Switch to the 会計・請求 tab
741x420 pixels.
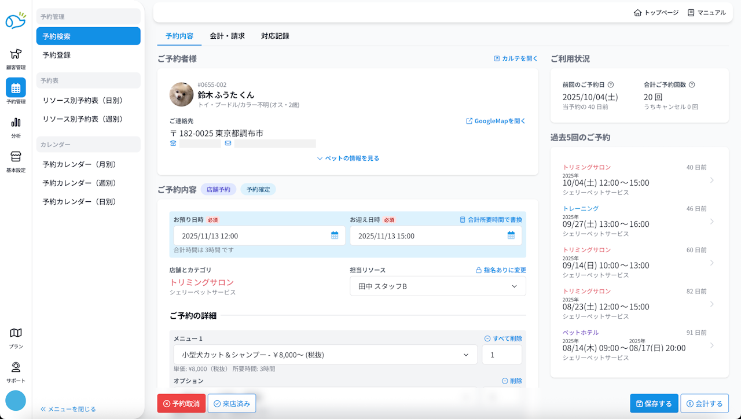click(227, 36)
